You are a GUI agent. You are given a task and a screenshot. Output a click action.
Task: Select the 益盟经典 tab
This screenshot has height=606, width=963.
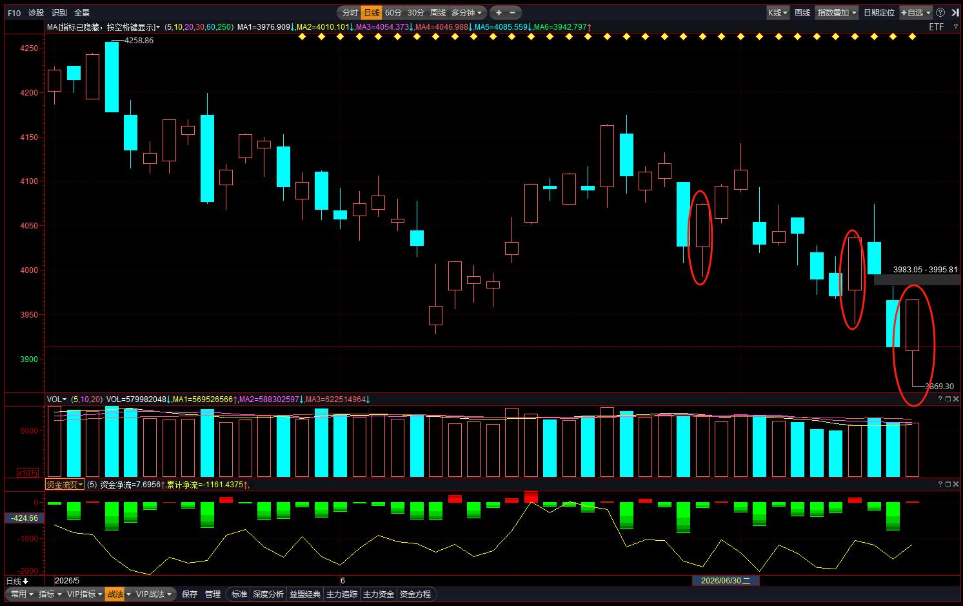point(305,594)
